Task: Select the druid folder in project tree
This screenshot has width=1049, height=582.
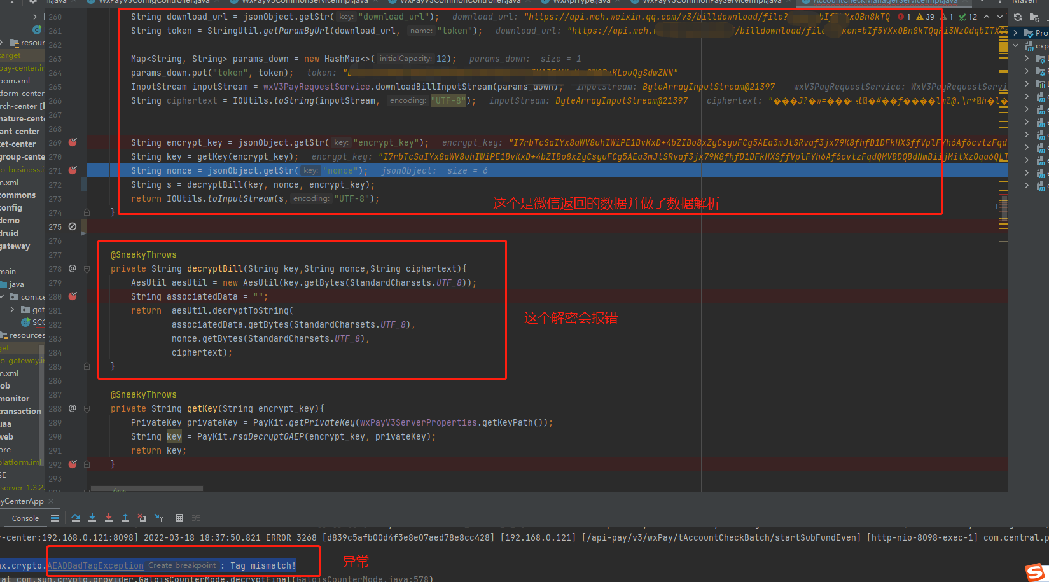Action: tap(9, 233)
